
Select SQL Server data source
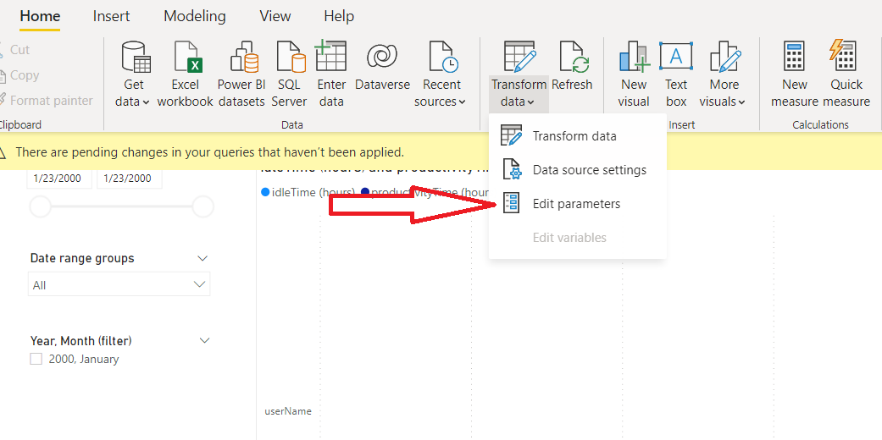(x=289, y=58)
